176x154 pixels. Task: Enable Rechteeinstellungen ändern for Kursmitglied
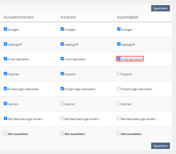119,118
